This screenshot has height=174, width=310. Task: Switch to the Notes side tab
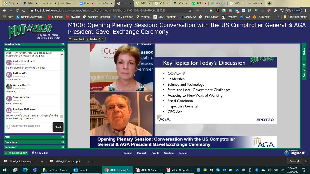click(x=304, y=52)
